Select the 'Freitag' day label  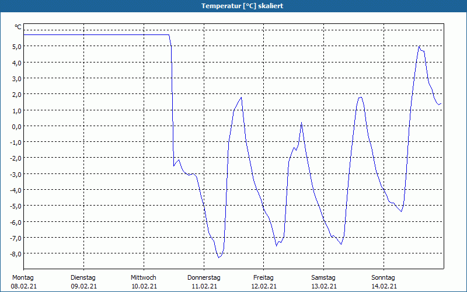[x=263, y=278]
